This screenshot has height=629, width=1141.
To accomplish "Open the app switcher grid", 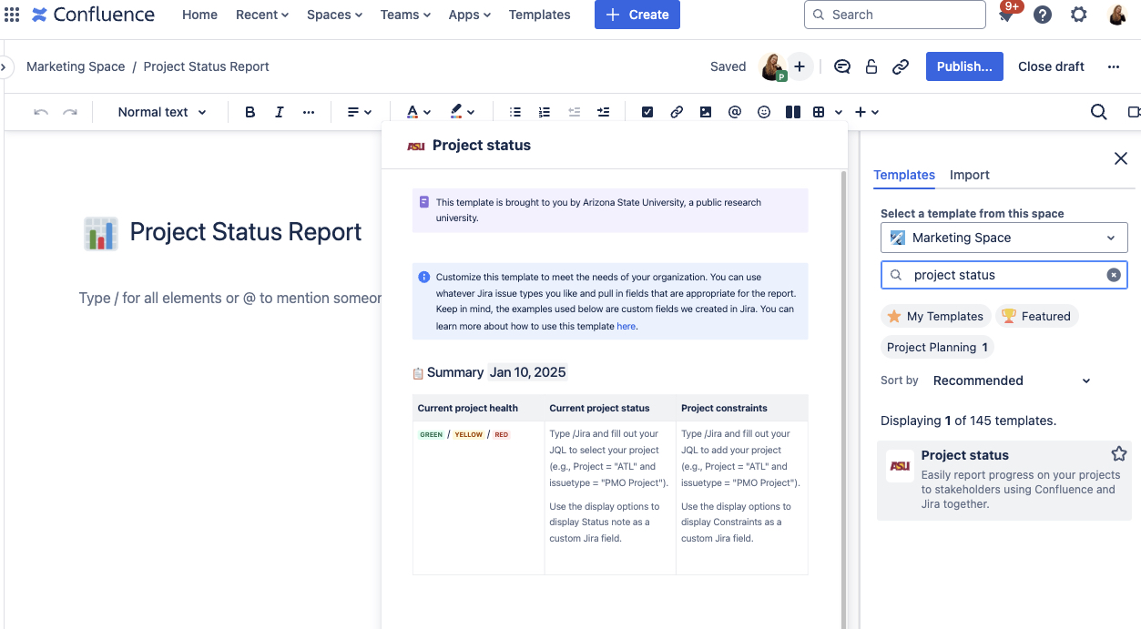I will coord(12,15).
